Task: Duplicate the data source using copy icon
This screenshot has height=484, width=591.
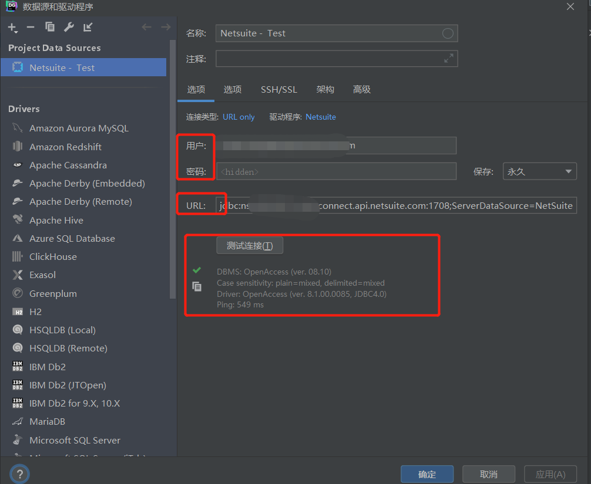Action: tap(50, 27)
